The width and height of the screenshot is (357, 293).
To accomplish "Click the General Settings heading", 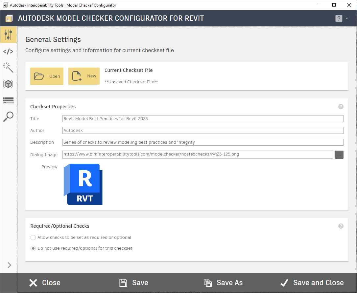I will 53,40.
